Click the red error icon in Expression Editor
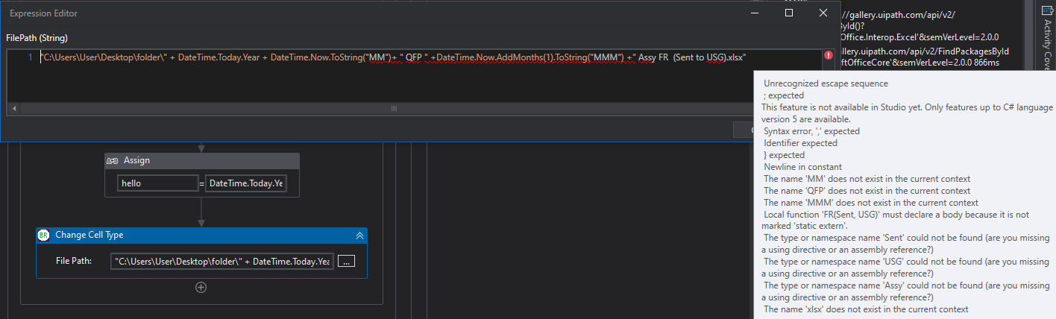The height and width of the screenshot is (319, 1056). (x=829, y=55)
